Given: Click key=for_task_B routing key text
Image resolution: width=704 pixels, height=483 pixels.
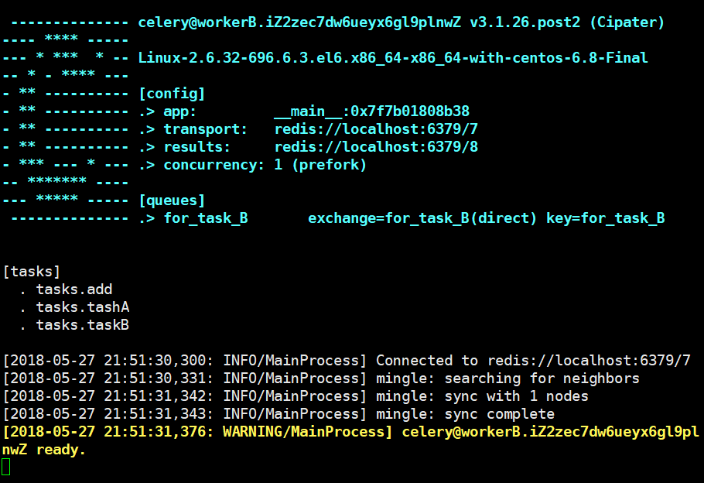Looking at the screenshot, I should tap(605, 218).
